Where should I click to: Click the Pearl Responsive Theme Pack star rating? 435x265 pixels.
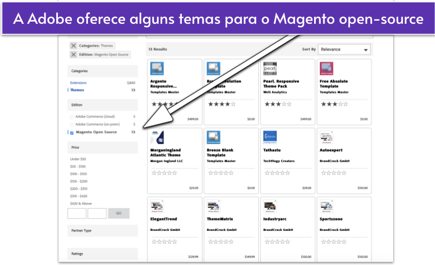click(278, 104)
